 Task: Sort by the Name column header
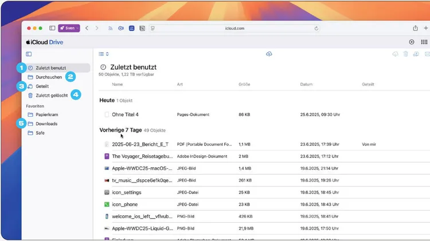(x=118, y=84)
